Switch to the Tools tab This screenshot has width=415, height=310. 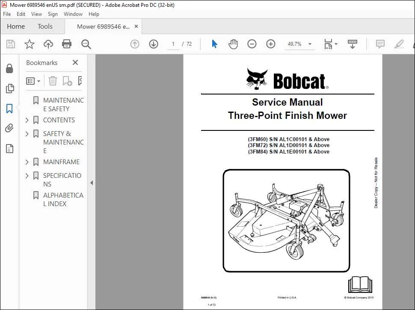[x=45, y=27]
